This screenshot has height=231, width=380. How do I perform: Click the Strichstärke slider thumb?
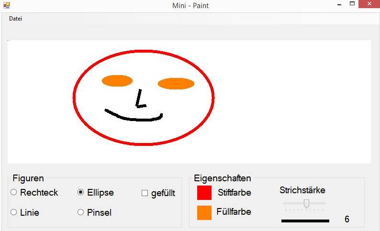point(307,204)
